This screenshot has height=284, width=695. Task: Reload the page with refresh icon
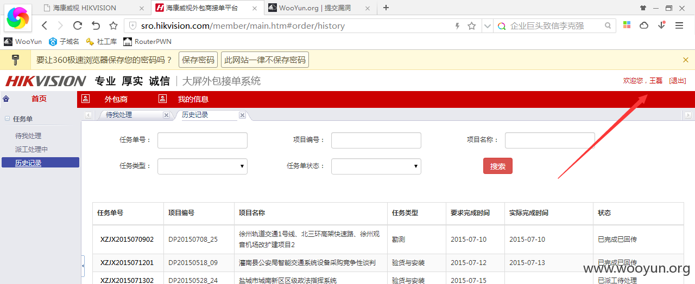[78, 25]
